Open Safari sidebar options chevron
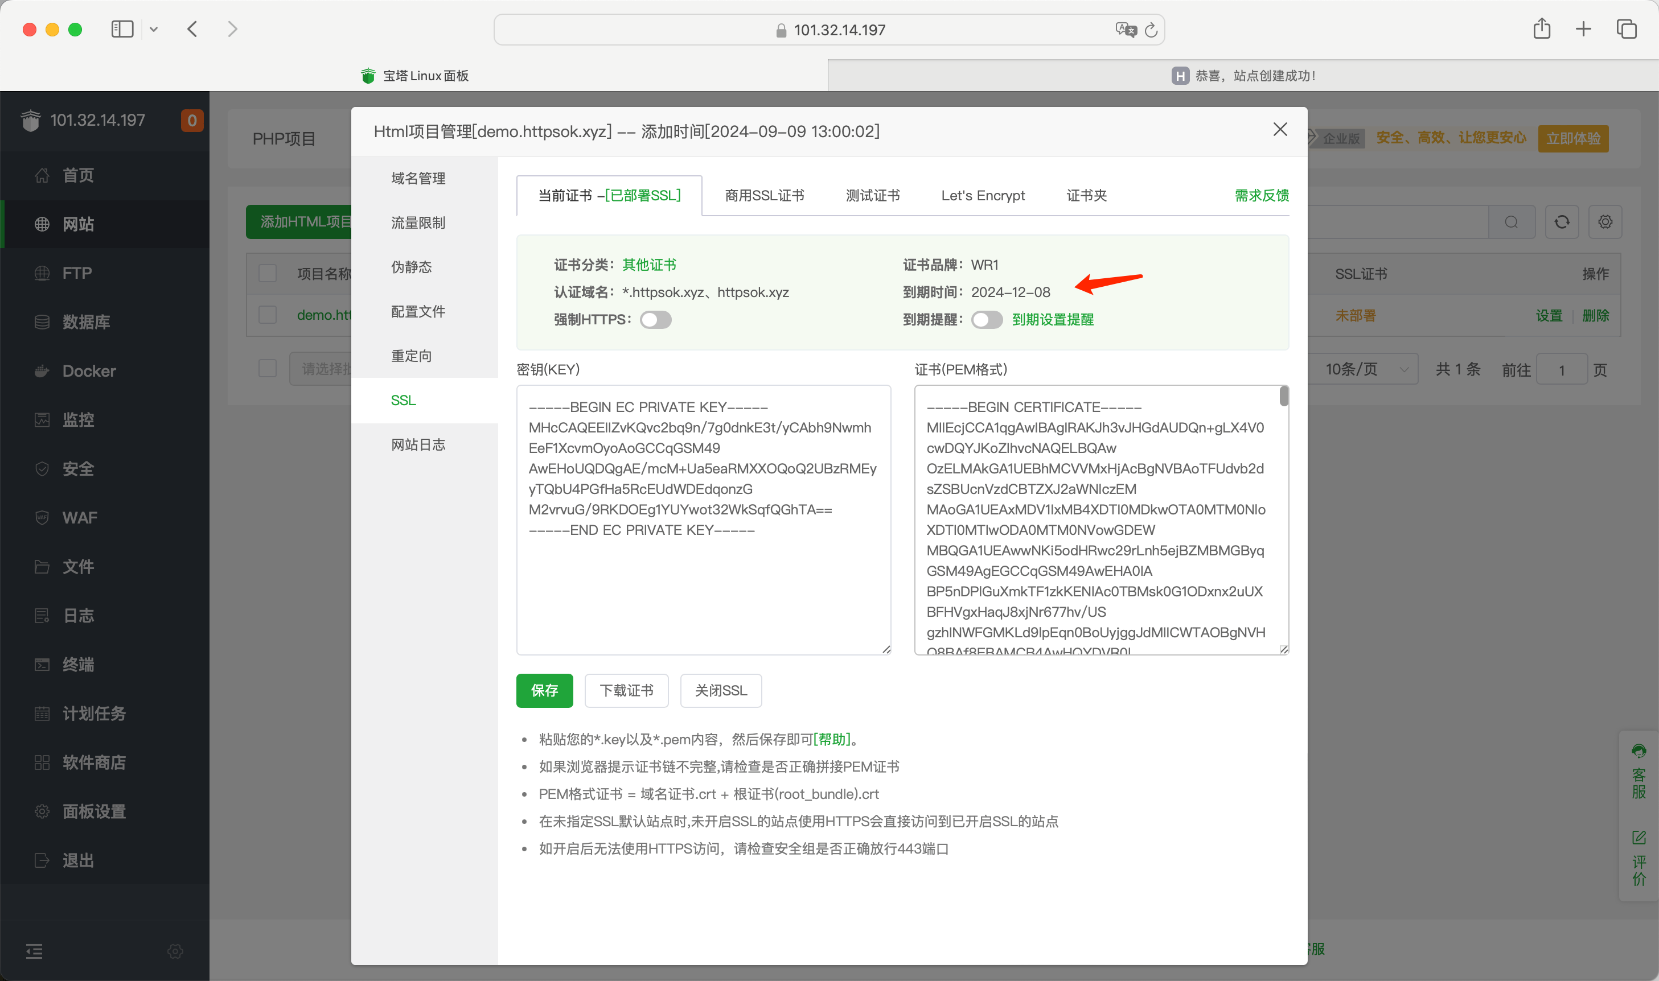1659x981 pixels. (x=153, y=29)
